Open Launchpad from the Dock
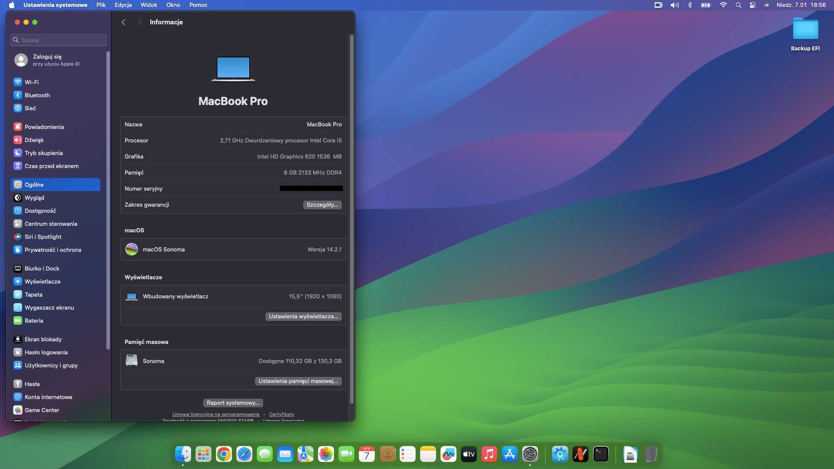This screenshot has height=469, width=834. (203, 454)
